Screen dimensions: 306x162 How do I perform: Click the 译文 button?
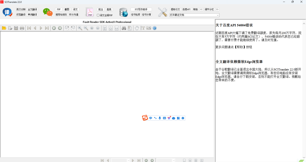(75, 9)
